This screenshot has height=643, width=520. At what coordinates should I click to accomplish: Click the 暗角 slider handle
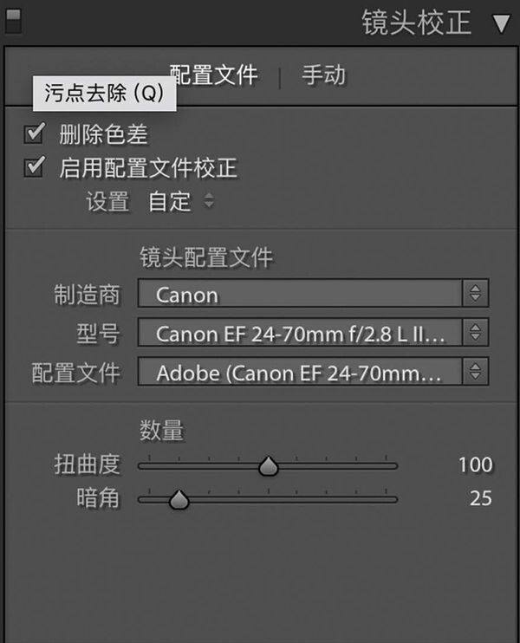pos(179,499)
